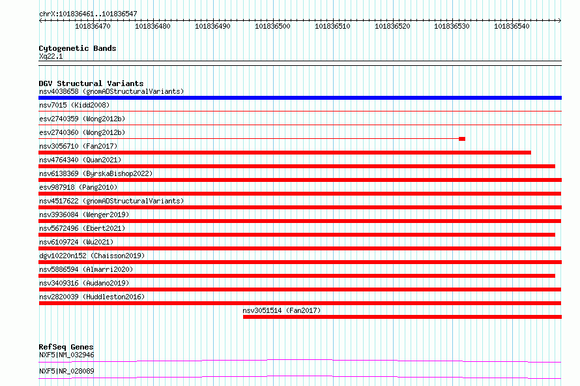
Task: Click ruler position 101836500
Action: (x=272, y=26)
